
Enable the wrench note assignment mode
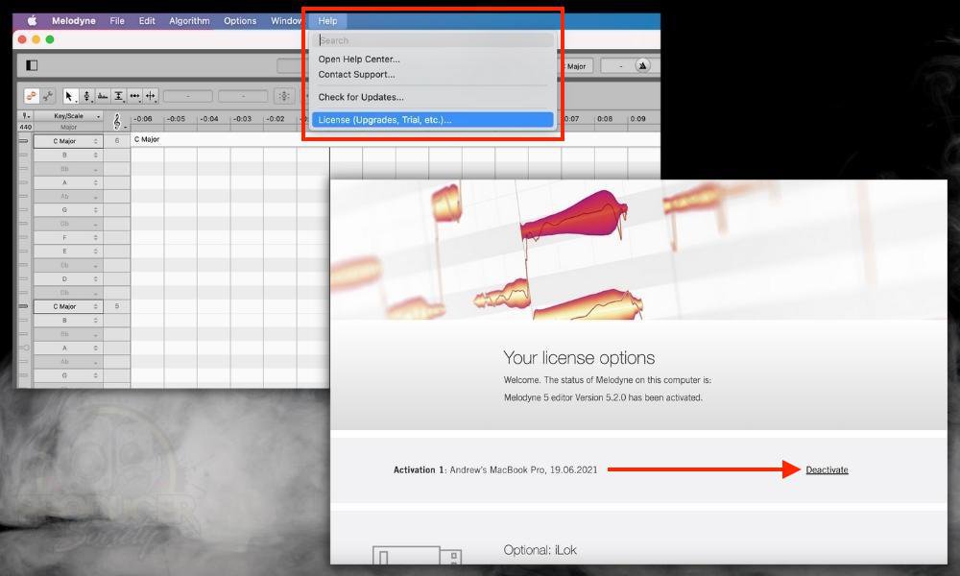48,96
